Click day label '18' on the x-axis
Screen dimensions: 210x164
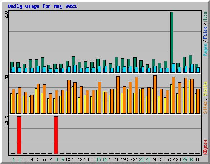pyautogui.click(x=117, y=159)
